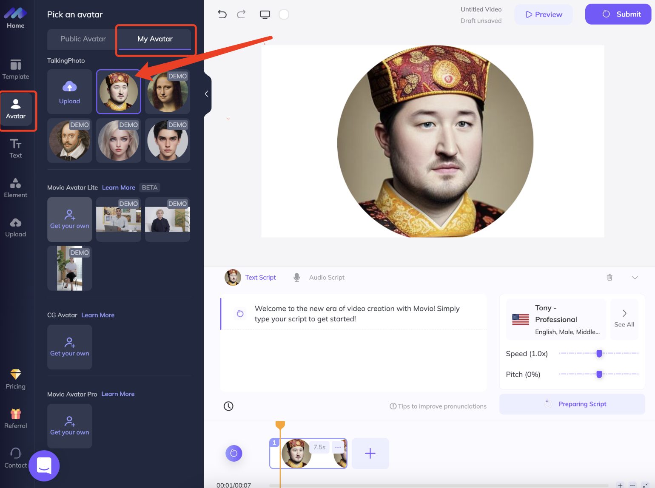Click the Submit button
Image resolution: width=655 pixels, height=488 pixels.
[x=618, y=14]
